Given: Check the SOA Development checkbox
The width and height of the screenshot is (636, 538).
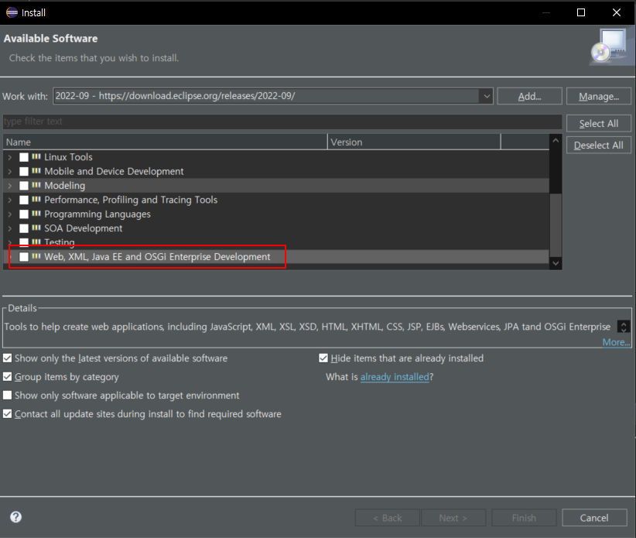Looking at the screenshot, I should pos(24,228).
